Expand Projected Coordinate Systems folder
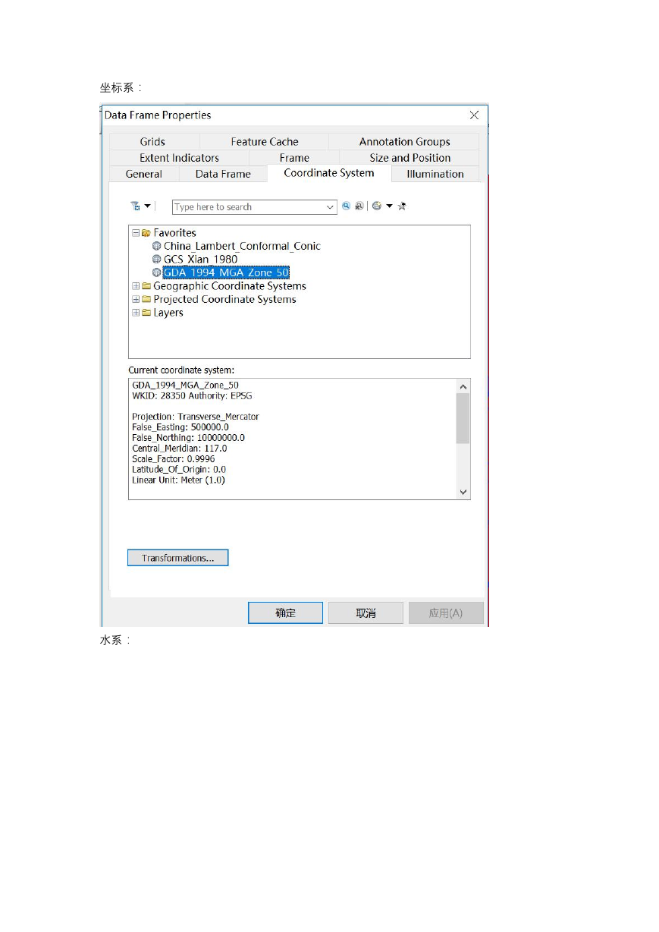Screen dimensions: 659x932 136,299
